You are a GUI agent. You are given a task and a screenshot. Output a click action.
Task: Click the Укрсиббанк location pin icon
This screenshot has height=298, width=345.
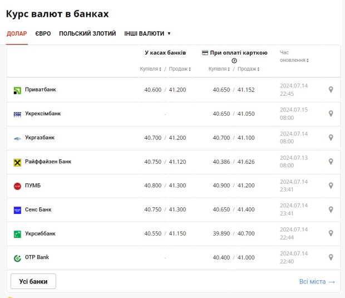(x=331, y=233)
